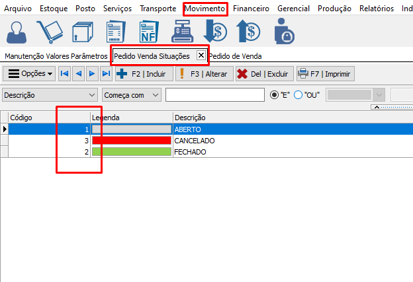Image resolution: width=413 pixels, height=282 pixels.
Task: Open the "Começa com" filter dropdown
Action: [156, 95]
